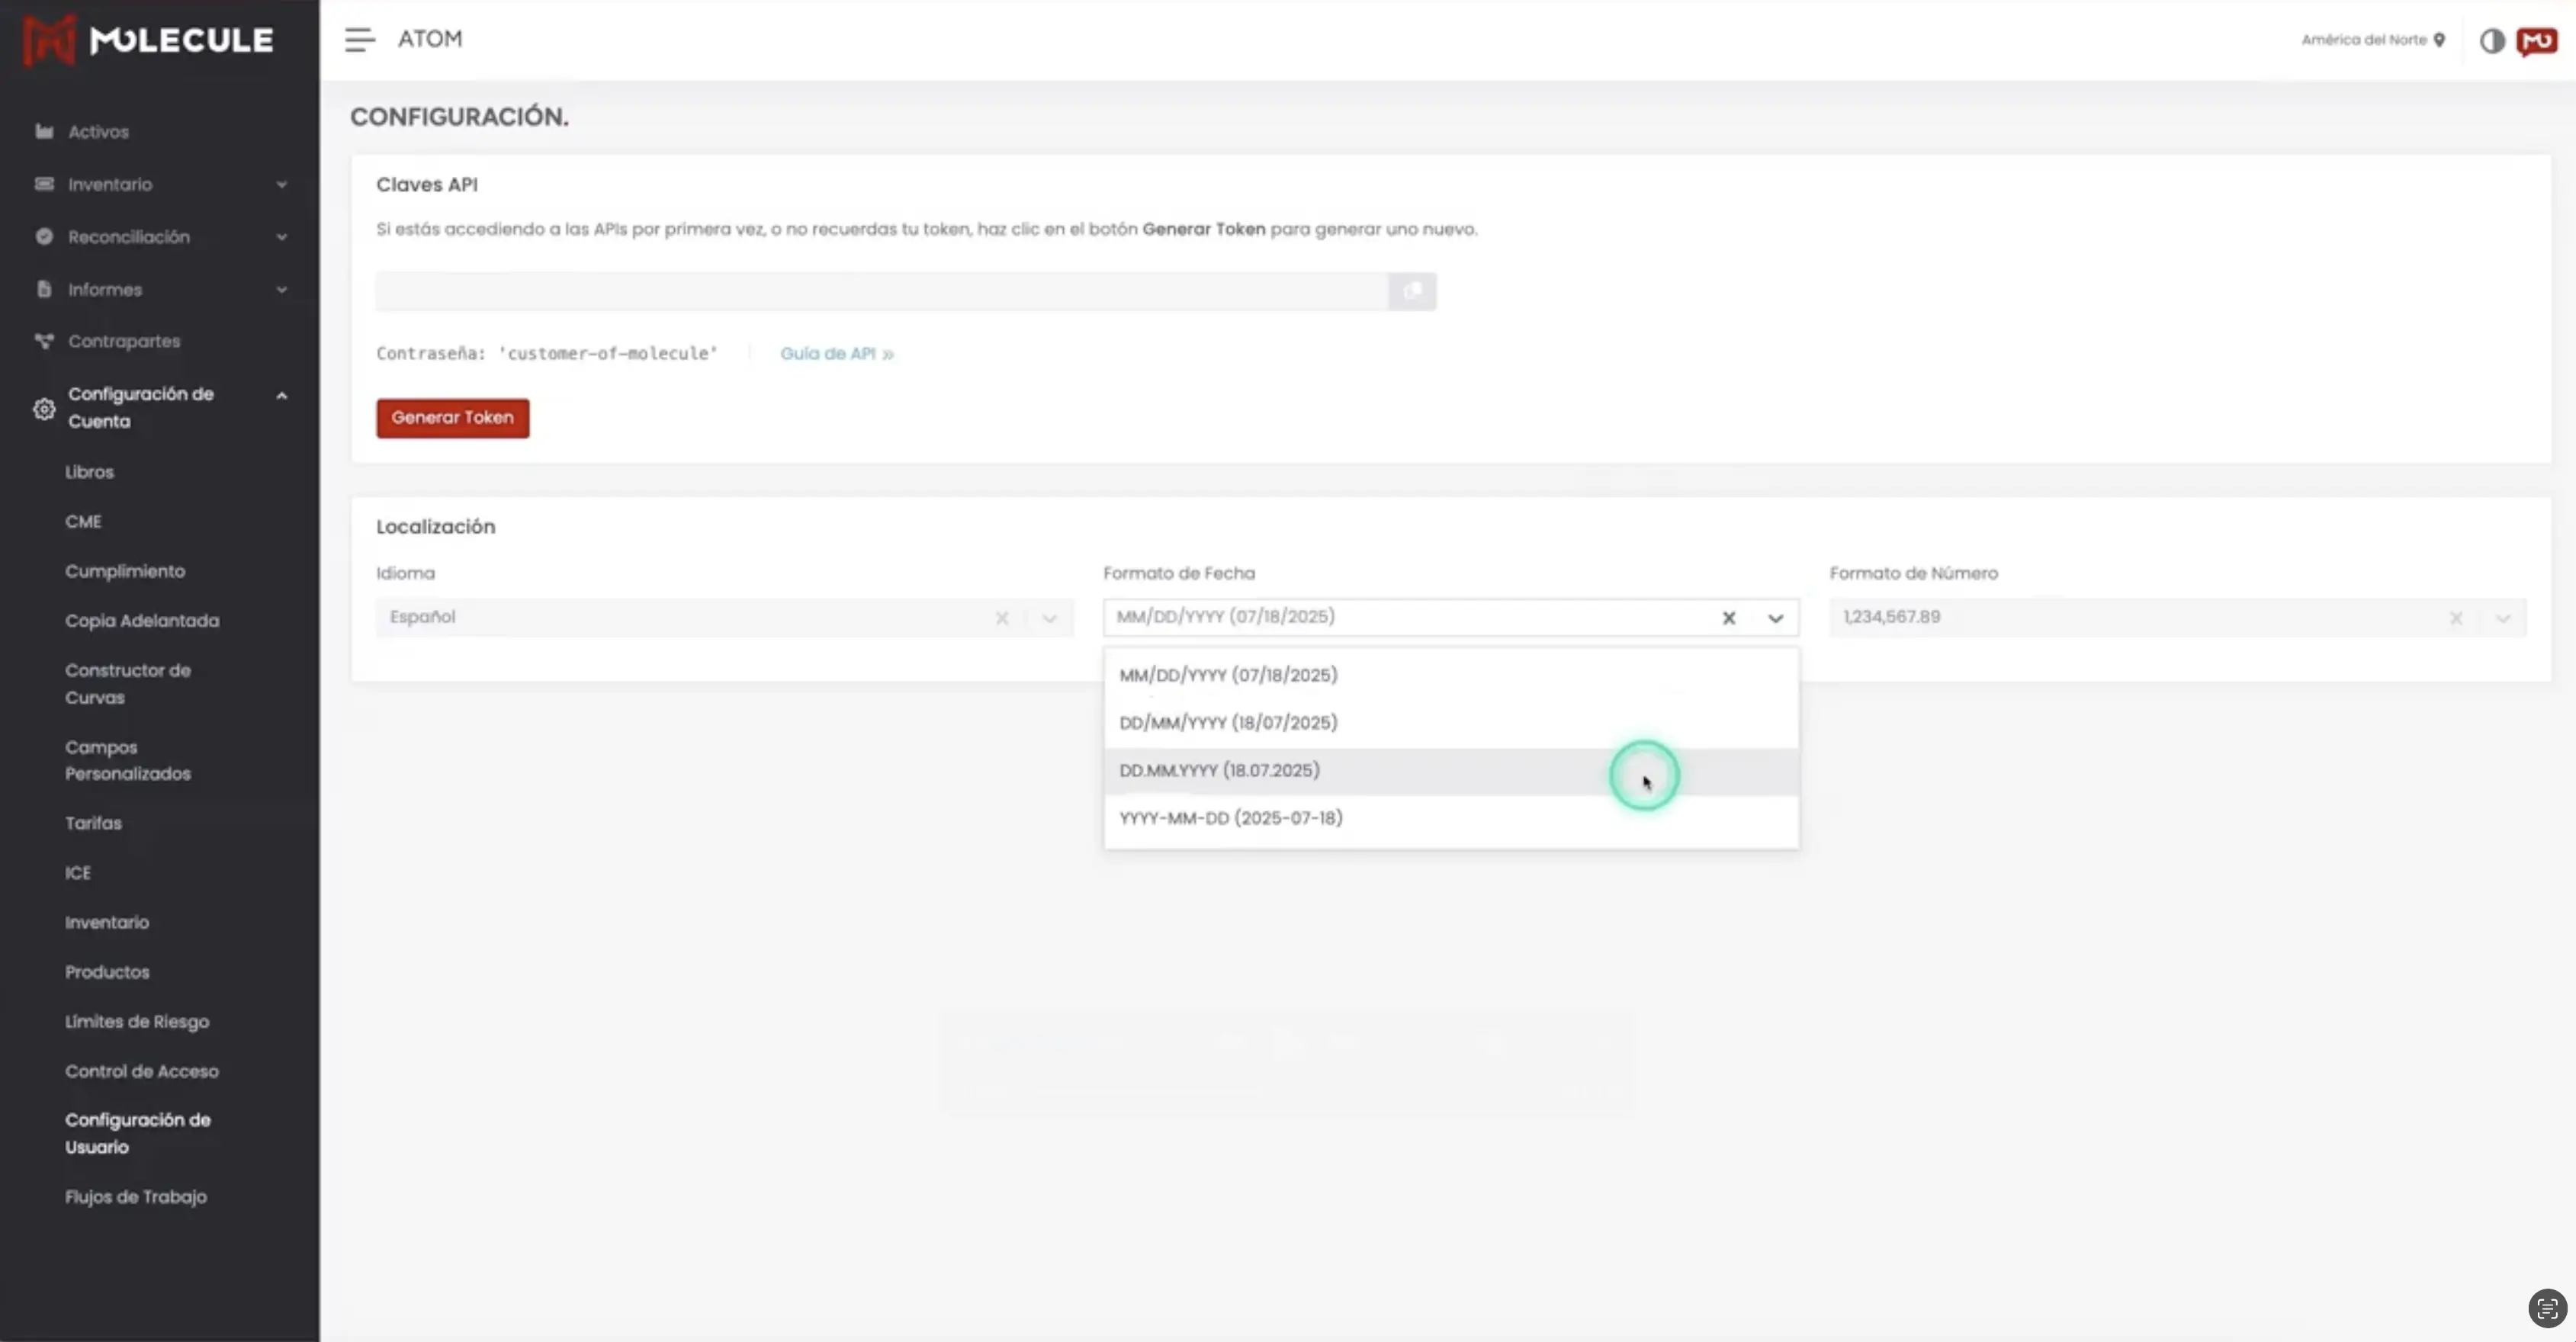Open the user profile avatar icon
Image resolution: width=2576 pixels, height=1342 pixels.
pyautogui.click(x=2537, y=41)
